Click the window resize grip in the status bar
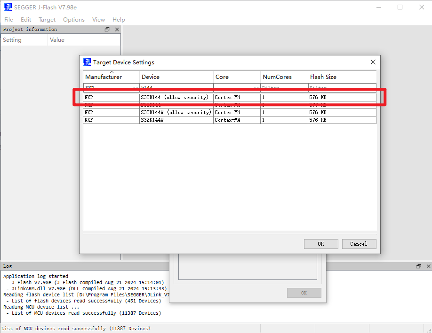 point(429,330)
